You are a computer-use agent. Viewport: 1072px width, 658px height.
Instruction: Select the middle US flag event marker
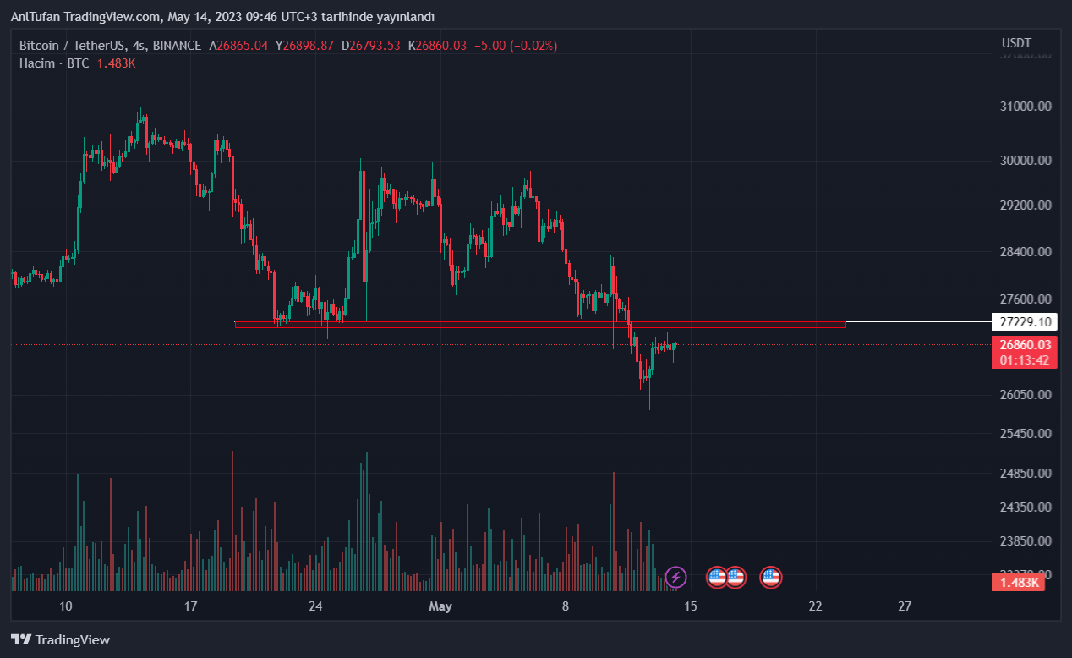click(x=735, y=578)
